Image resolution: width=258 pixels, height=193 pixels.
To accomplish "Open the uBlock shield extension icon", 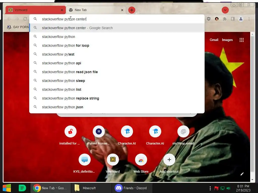I will [x=209, y=19].
